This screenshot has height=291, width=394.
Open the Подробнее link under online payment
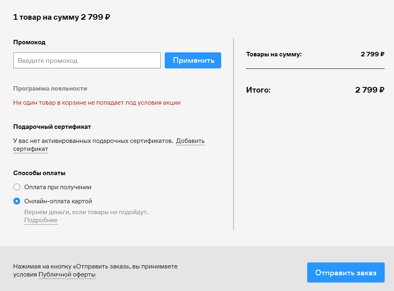pos(41,220)
